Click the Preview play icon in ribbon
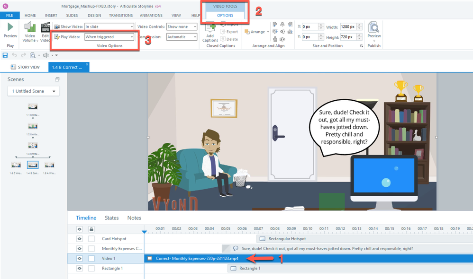473x279 pixels. coord(10,27)
